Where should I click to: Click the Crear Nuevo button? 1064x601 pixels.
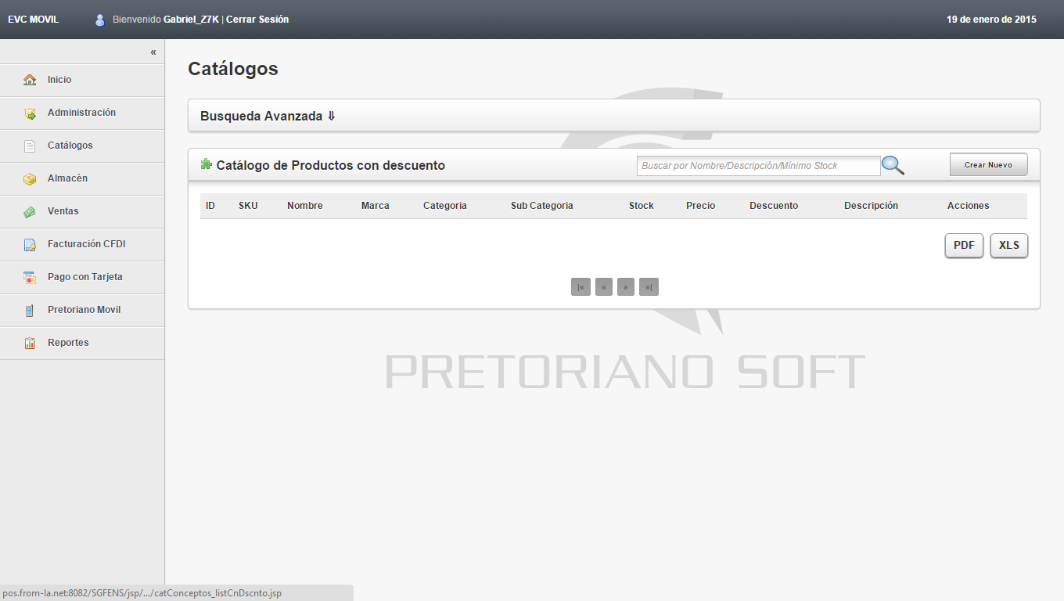click(988, 164)
